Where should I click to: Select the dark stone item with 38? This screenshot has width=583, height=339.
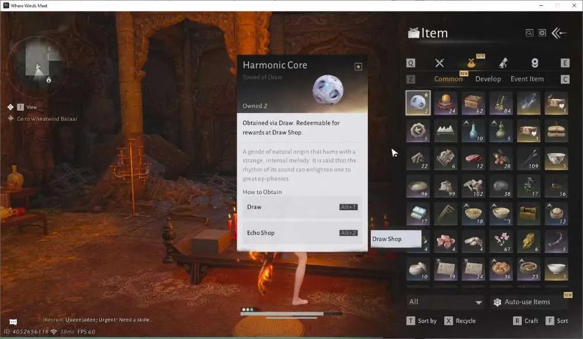click(x=501, y=186)
